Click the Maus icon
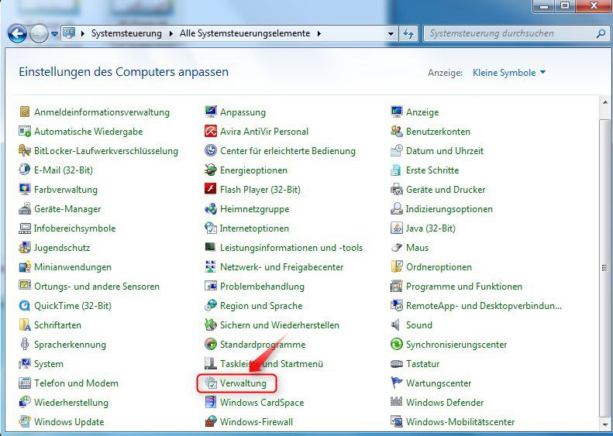 tap(397, 248)
